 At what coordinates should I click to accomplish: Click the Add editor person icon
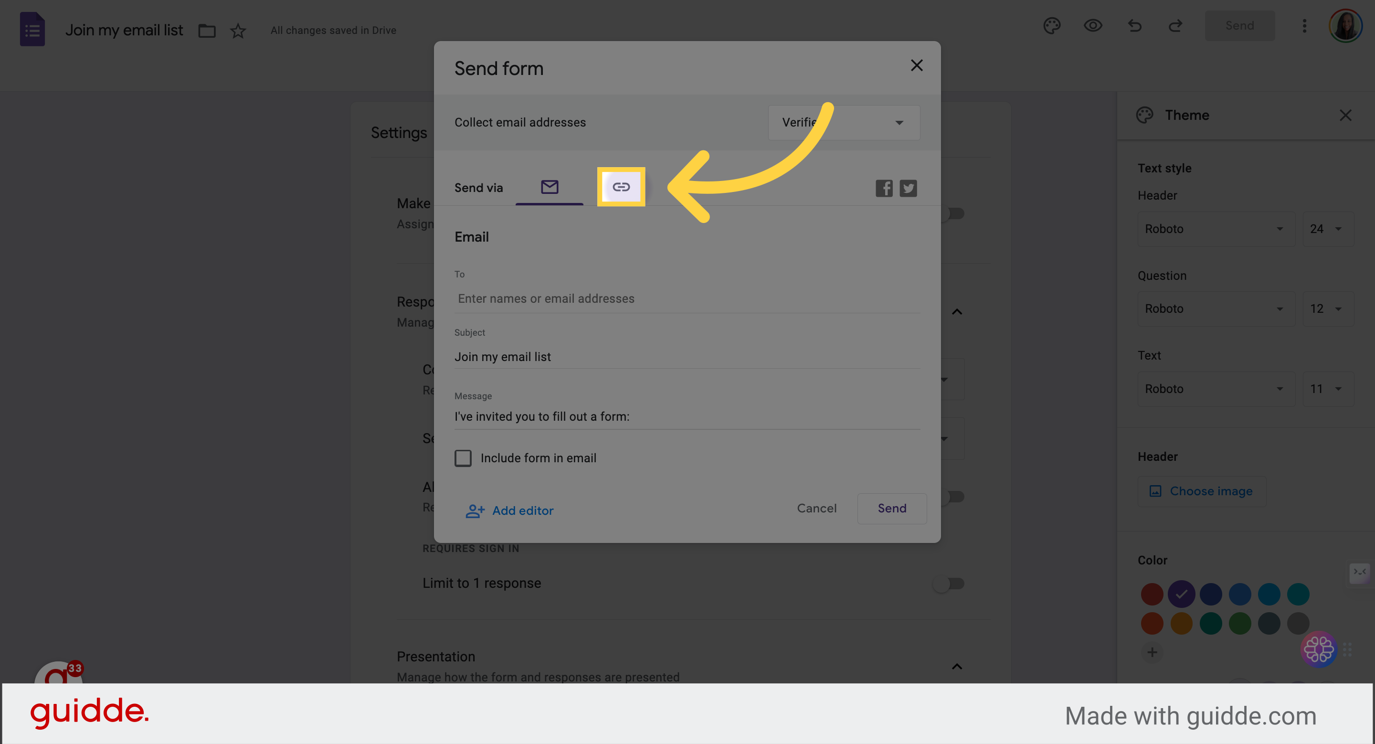(475, 511)
